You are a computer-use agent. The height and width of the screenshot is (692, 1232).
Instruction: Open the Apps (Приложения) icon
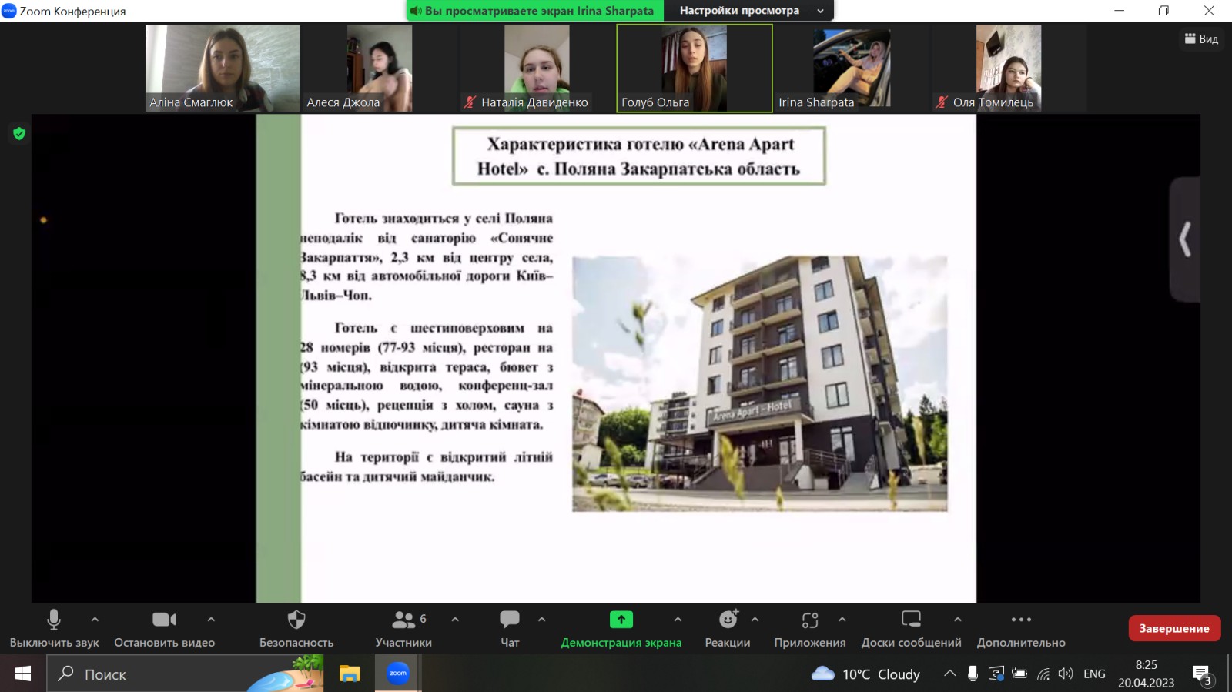809,620
